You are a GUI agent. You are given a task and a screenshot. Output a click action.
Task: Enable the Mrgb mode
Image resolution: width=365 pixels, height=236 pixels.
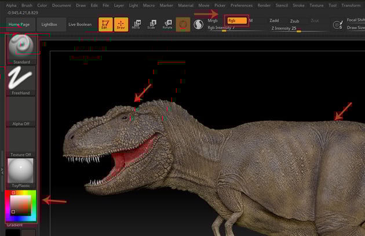[213, 20]
